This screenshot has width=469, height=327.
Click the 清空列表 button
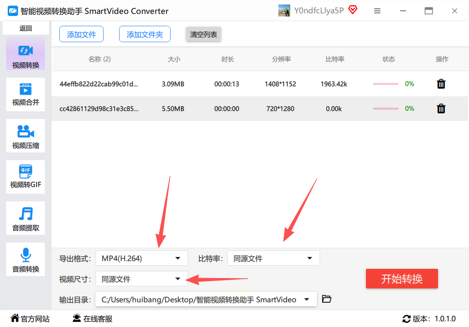(204, 35)
